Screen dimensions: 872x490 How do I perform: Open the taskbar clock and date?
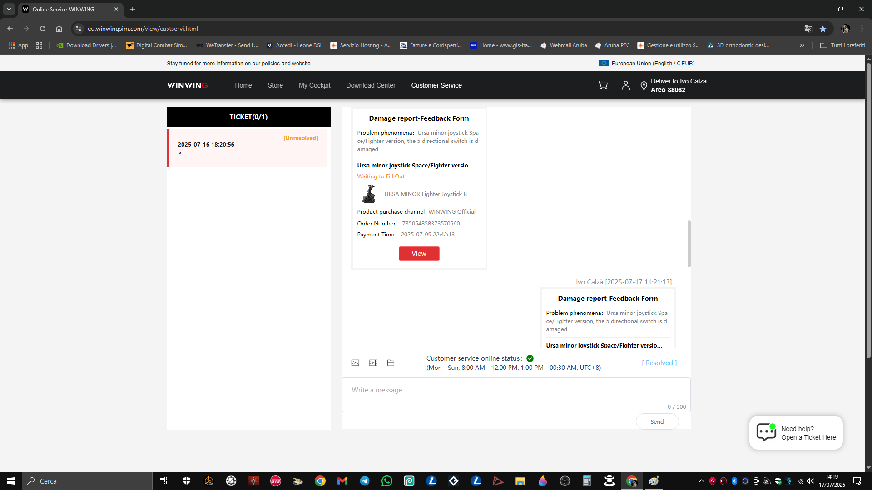[x=832, y=481]
